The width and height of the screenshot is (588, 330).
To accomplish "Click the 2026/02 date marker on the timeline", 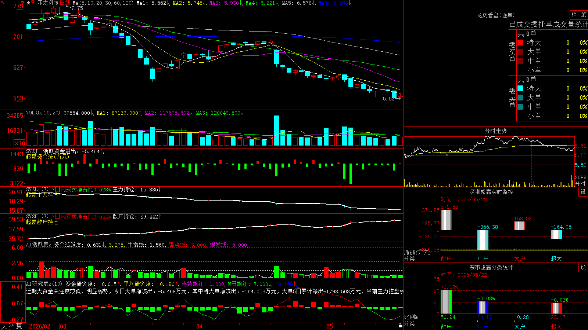I will click(x=40, y=326).
